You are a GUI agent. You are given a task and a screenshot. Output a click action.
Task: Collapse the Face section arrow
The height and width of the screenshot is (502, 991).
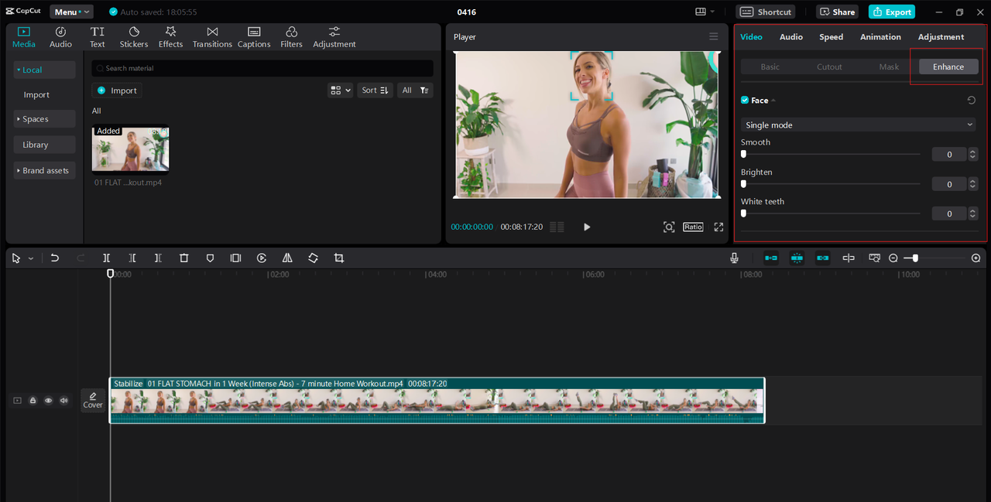tap(773, 101)
